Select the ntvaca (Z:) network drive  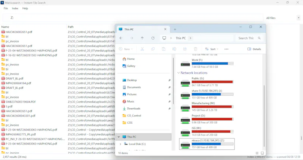[207, 144]
